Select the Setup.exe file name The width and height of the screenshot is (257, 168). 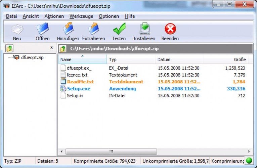click(x=79, y=89)
